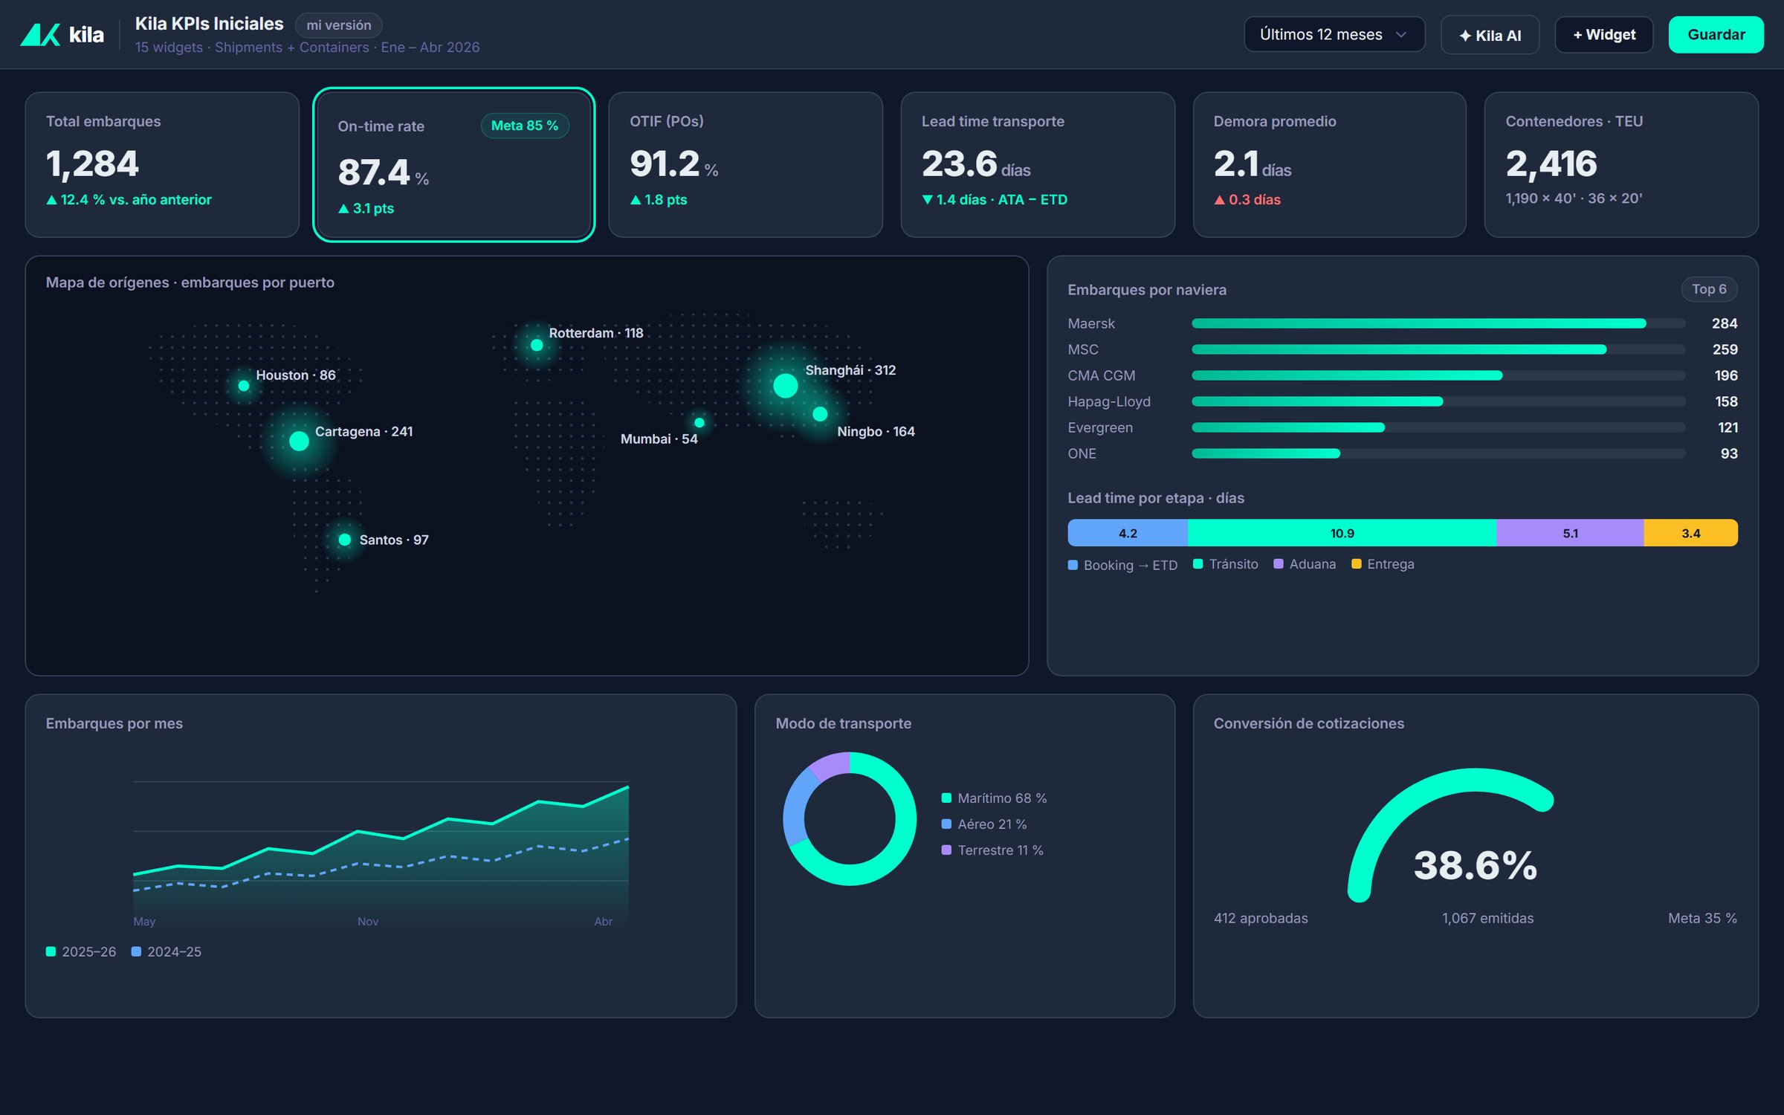Save the dashboard with Guardar
Screen dimensions: 1784x1115
(1716, 34)
